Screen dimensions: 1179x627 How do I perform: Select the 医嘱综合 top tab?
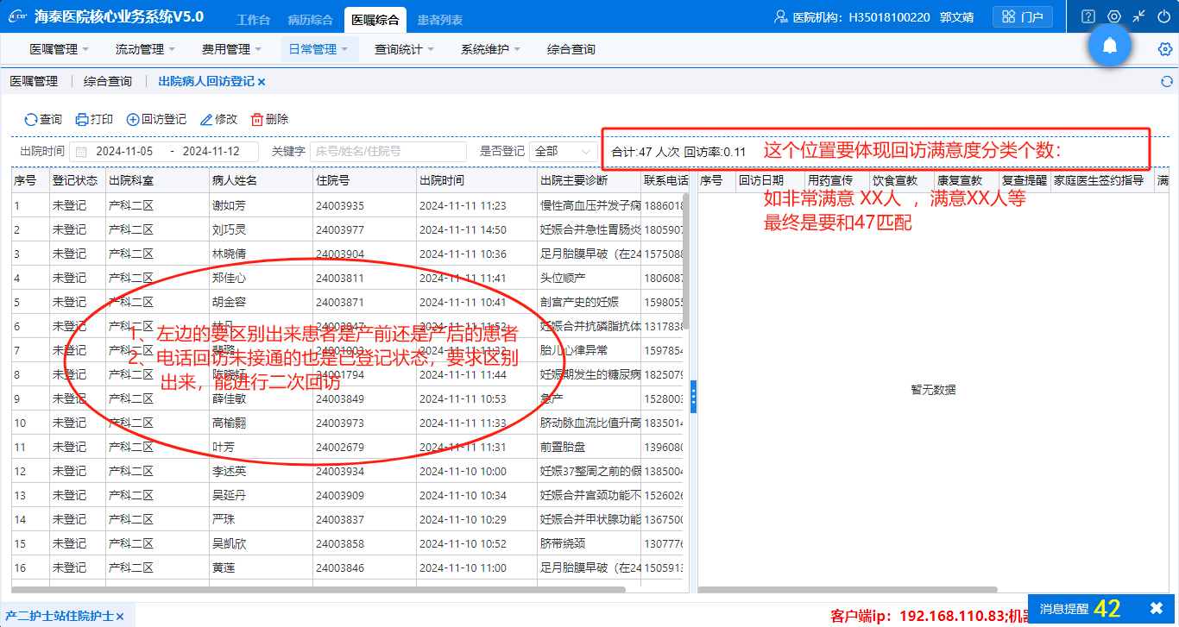pos(375,20)
